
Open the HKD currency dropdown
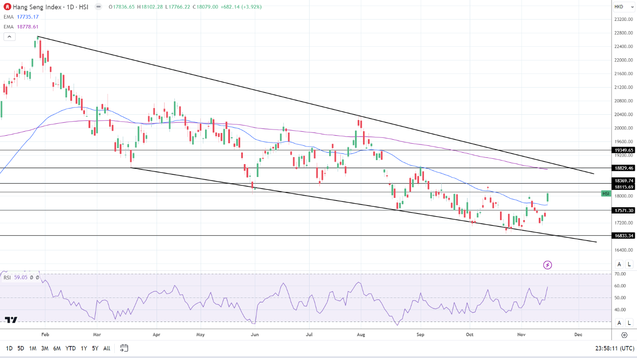click(625, 7)
